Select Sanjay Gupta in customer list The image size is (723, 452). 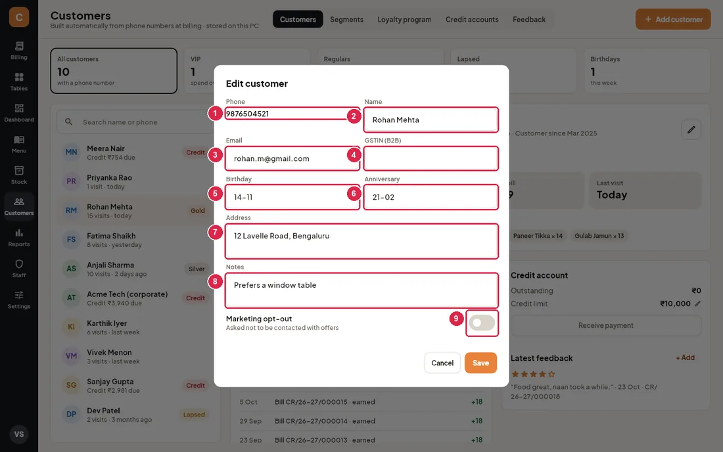135,386
